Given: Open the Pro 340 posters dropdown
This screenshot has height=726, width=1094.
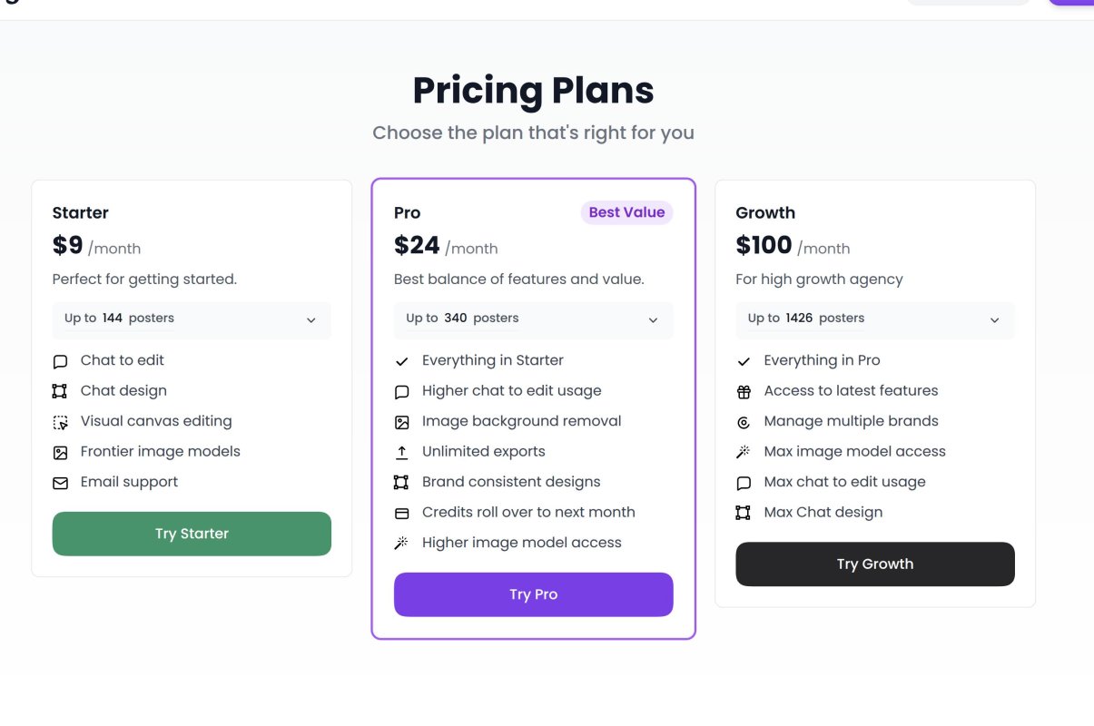Looking at the screenshot, I should [x=533, y=319].
